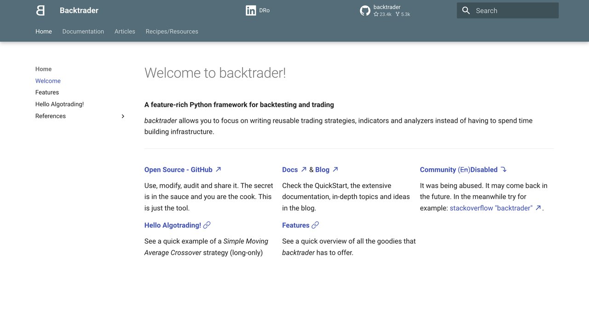The width and height of the screenshot is (589, 331).
Task: Click external arrow after stackoverflow backtrader link
Action: click(538, 208)
